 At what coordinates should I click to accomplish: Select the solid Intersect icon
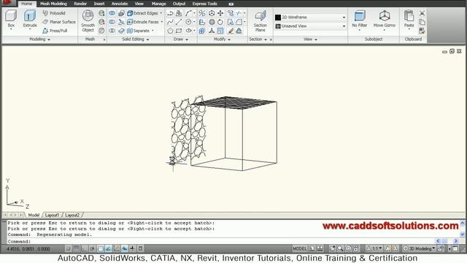click(112, 31)
